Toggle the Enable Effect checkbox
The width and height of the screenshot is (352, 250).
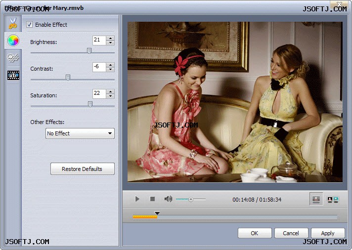pyautogui.click(x=29, y=25)
